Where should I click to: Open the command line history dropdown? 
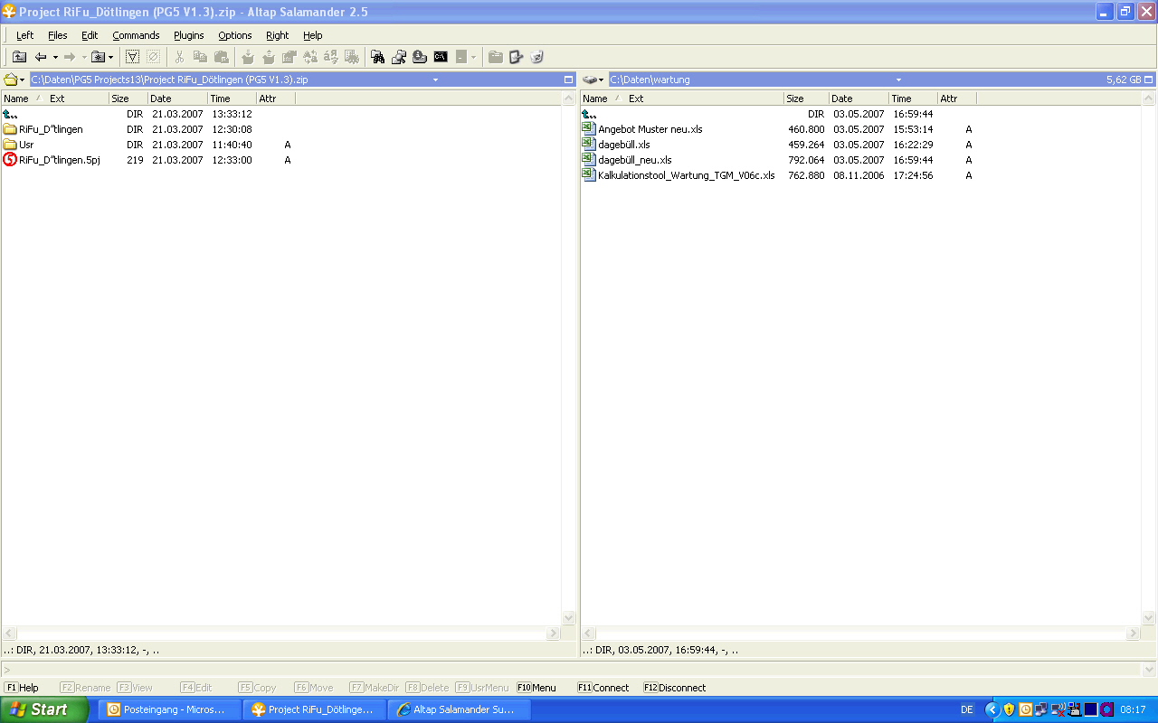1149,670
